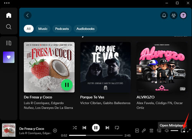Add current song to Liked Songs
Screen dimensions: 192x139
(55, 131)
